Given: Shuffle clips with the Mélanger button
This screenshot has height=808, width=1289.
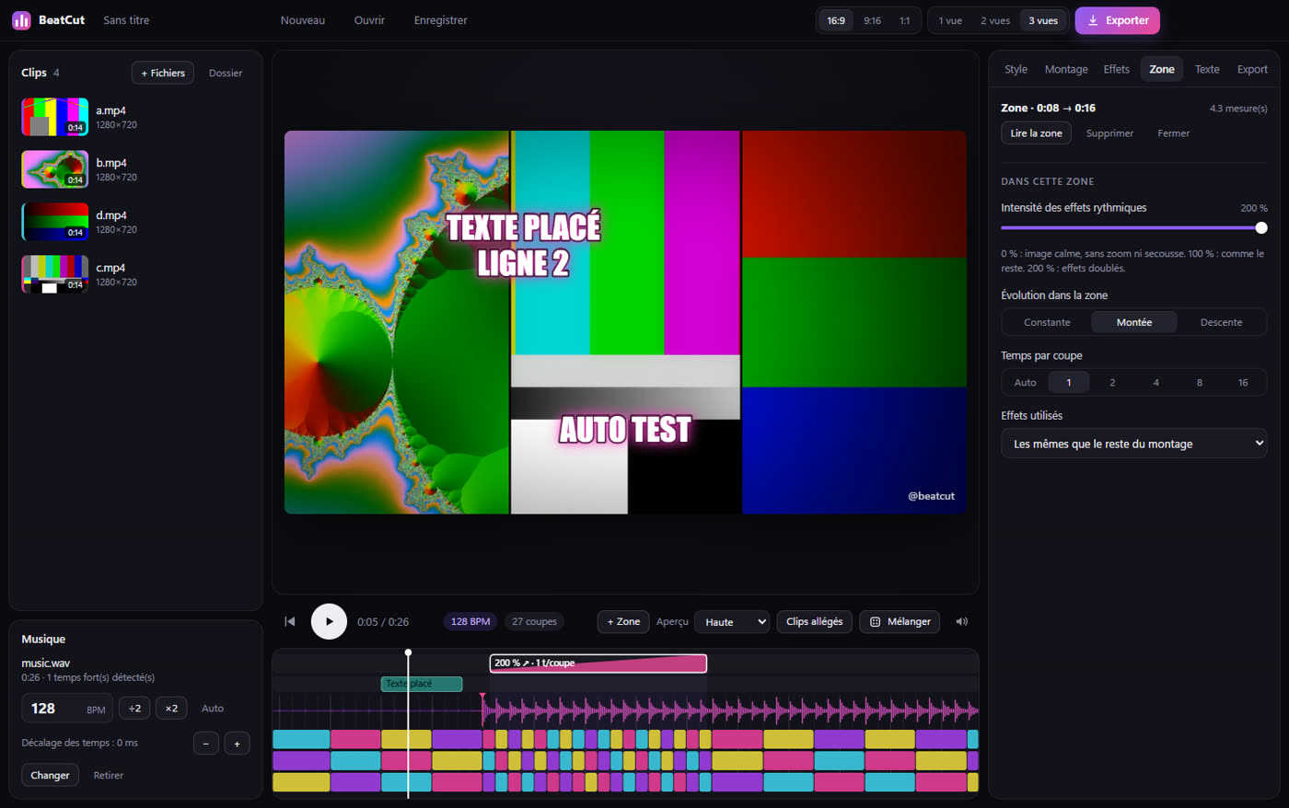Looking at the screenshot, I should click(x=900, y=621).
